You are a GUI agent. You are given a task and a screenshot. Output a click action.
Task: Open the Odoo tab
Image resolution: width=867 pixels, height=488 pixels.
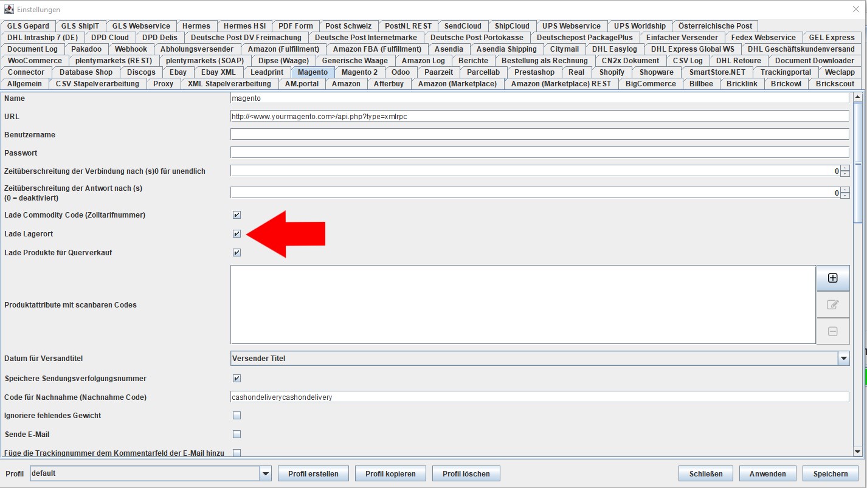[x=401, y=72]
